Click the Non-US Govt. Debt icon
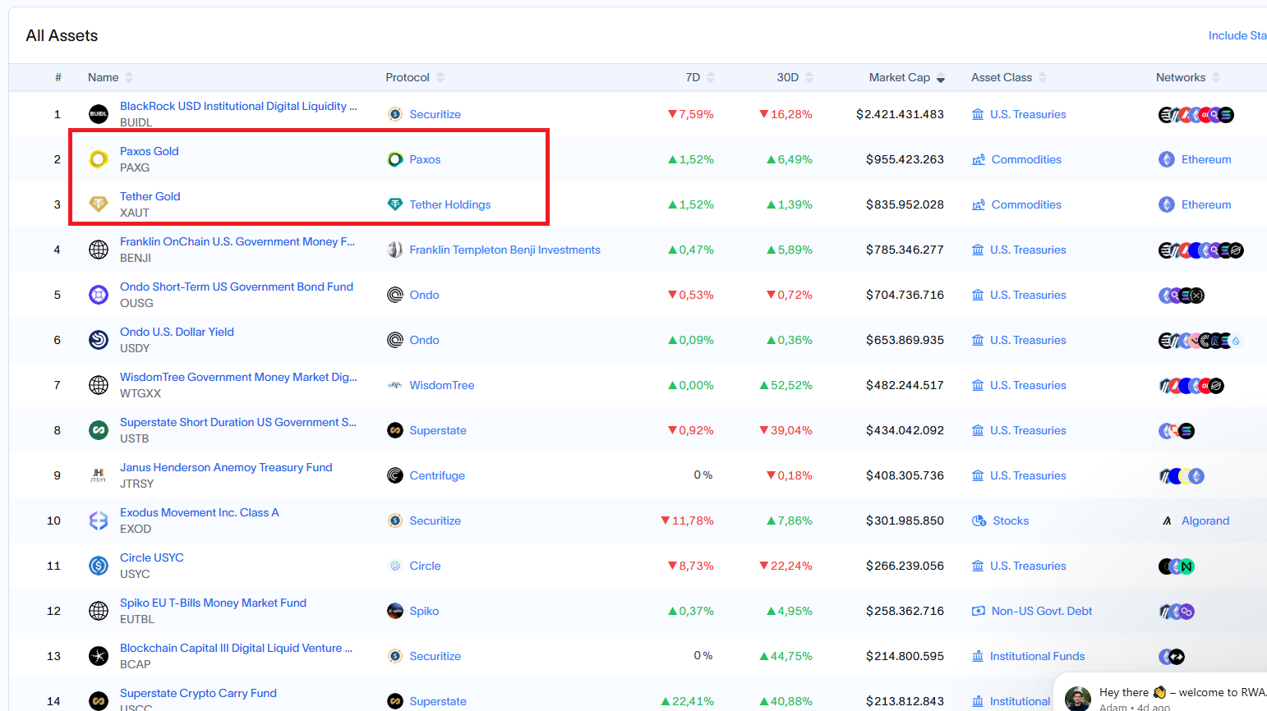Screen dimensions: 1267x711 click(x=979, y=611)
